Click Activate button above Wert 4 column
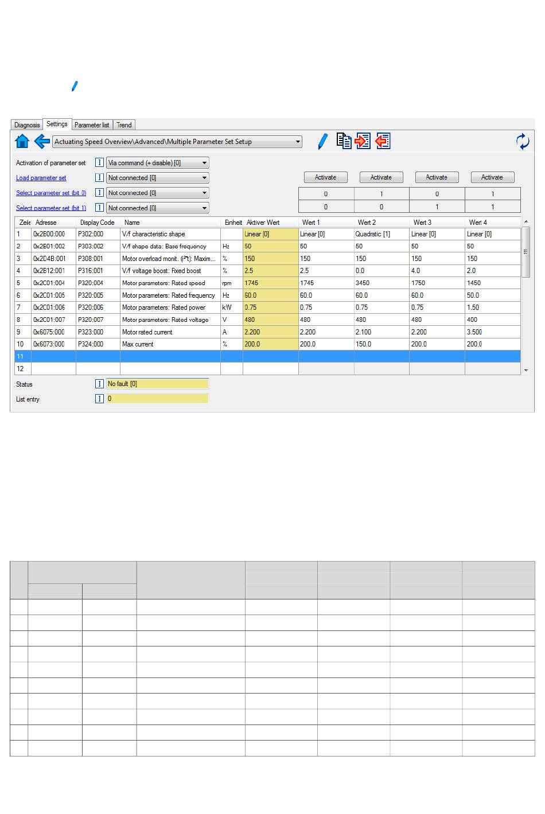Viewport: 545px width, 814px height. pos(492,177)
